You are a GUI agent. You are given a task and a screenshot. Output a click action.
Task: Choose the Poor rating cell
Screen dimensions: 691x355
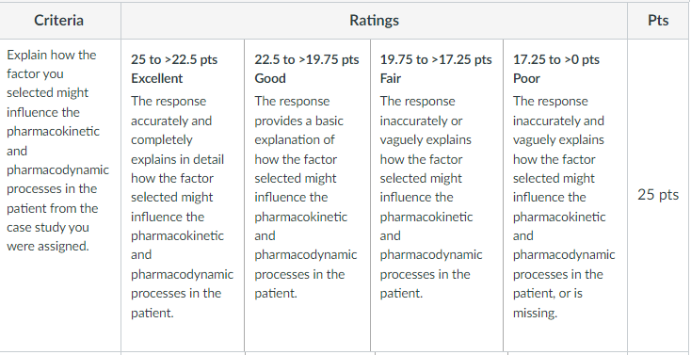(x=565, y=195)
